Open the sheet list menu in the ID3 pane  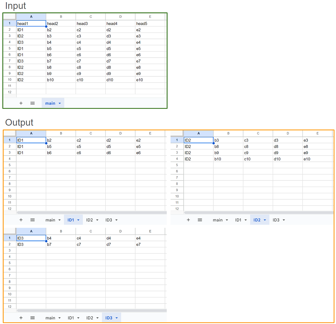pyautogui.click(x=32, y=318)
